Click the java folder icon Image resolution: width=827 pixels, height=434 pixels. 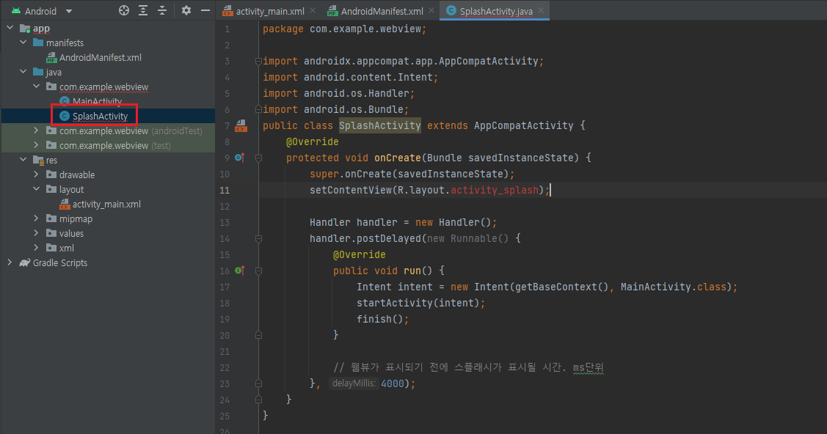coord(38,72)
